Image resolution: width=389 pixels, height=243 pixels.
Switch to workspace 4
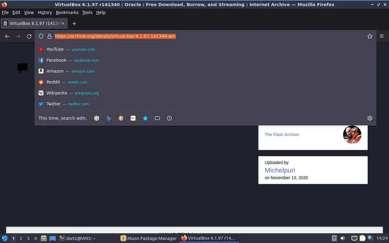click(x=36, y=238)
